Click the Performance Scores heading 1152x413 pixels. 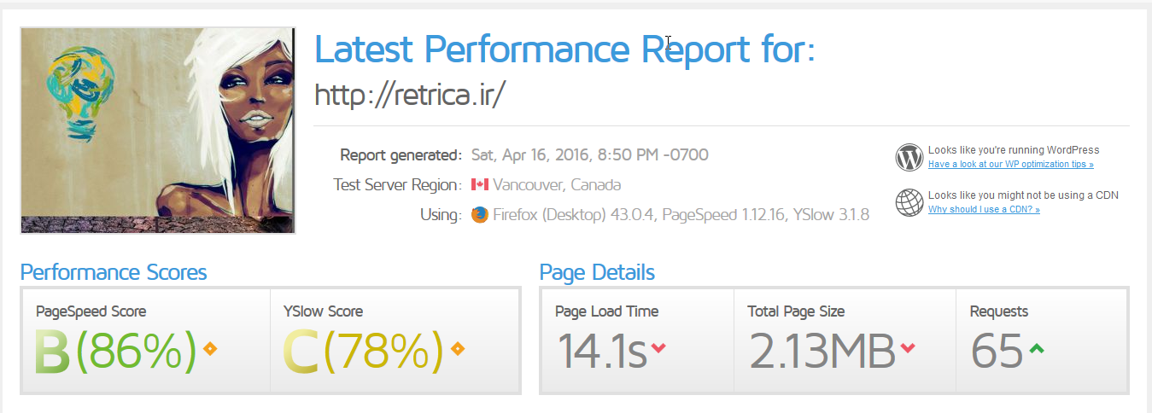click(x=114, y=272)
